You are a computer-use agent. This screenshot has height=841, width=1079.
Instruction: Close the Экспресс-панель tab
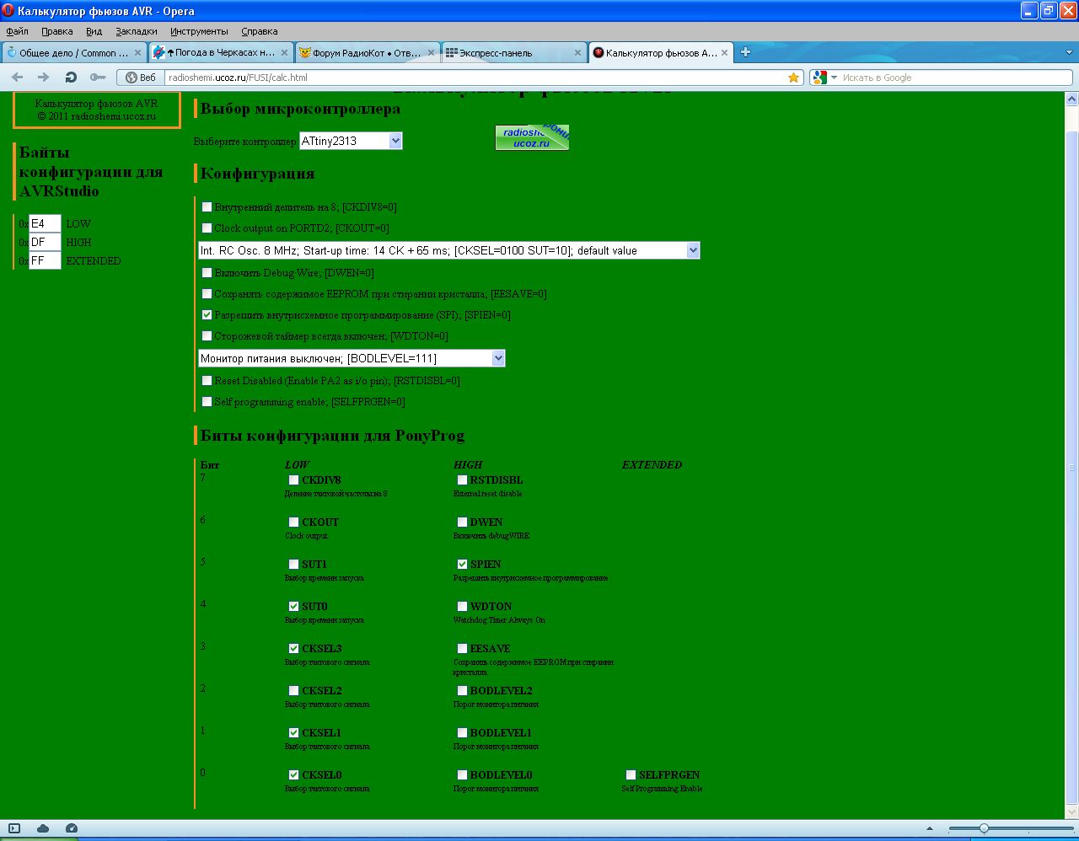(577, 52)
